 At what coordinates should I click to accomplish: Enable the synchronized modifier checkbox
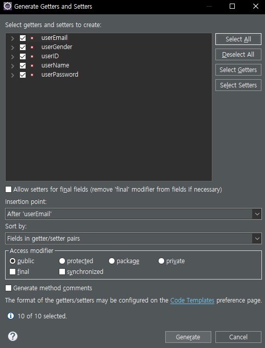62,272
